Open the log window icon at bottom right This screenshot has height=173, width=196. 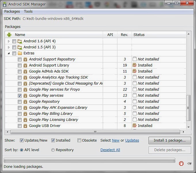click(x=189, y=164)
